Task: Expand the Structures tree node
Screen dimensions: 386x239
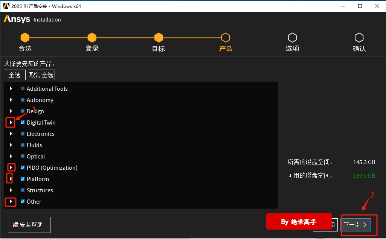Action: tap(11, 190)
